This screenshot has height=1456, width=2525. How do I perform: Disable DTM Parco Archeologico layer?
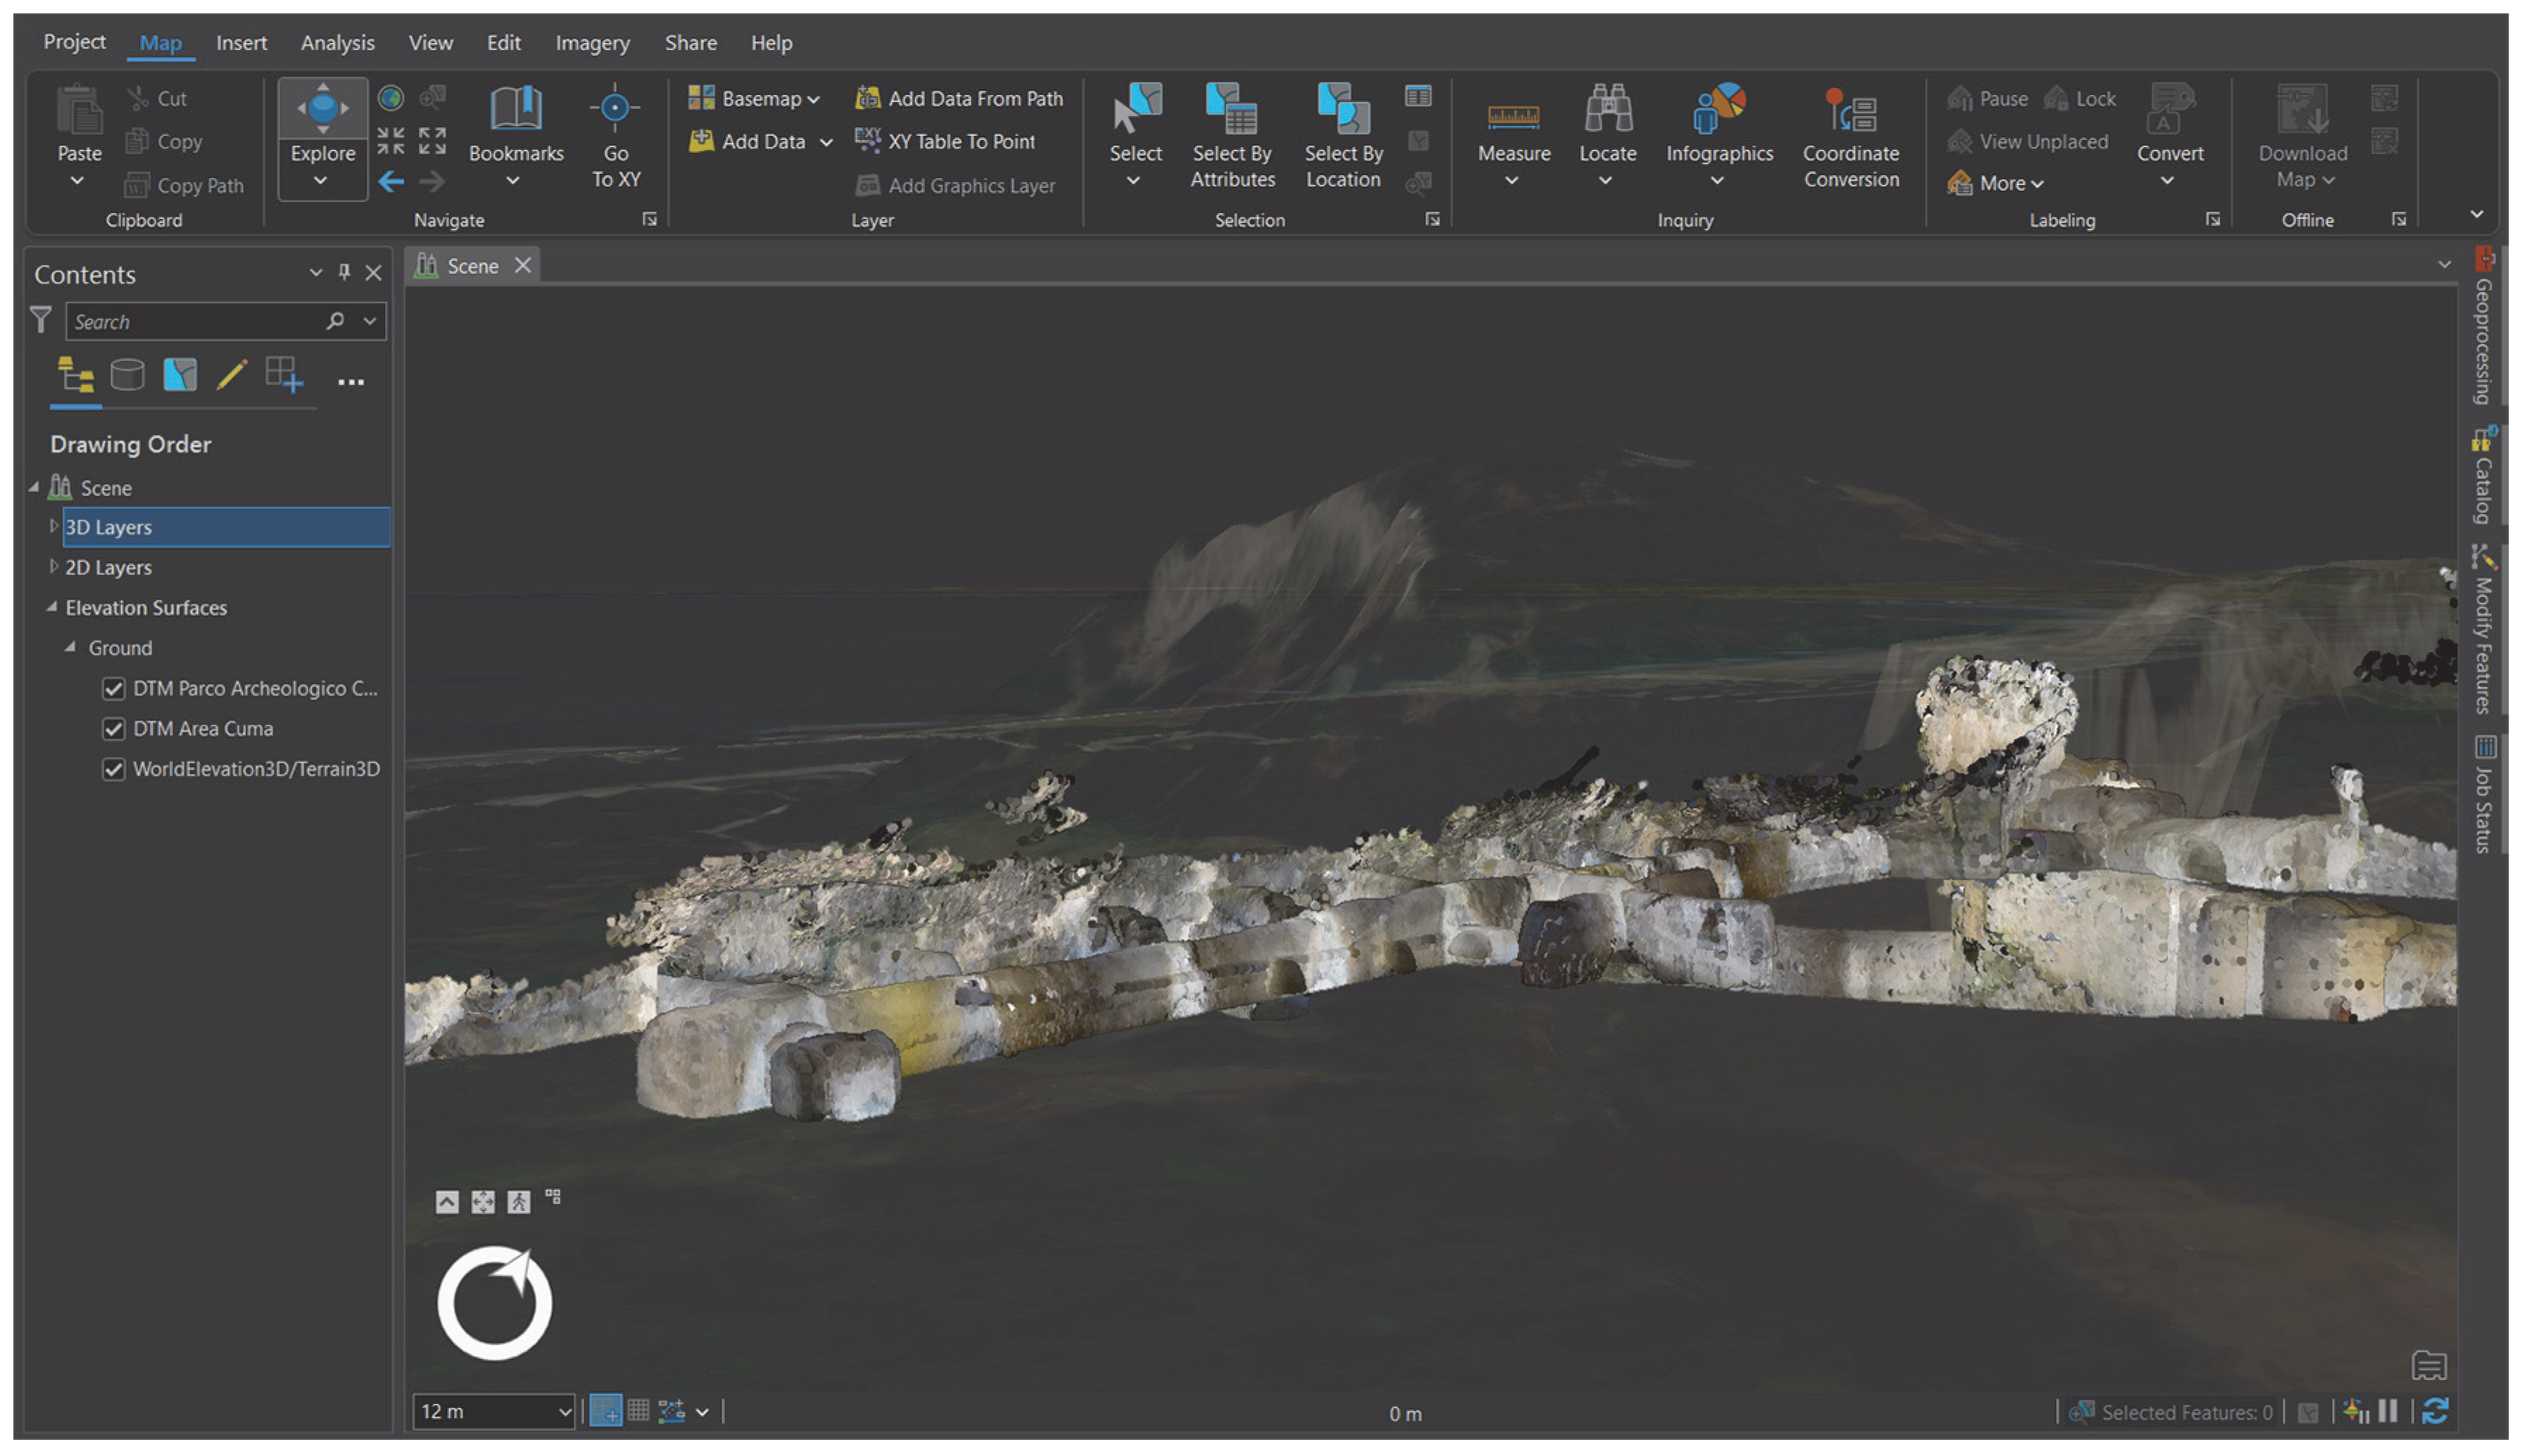coord(114,689)
